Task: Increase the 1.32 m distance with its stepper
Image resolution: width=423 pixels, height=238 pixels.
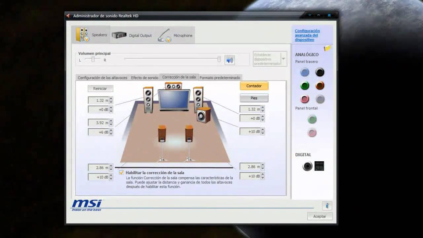Action: pos(111,99)
